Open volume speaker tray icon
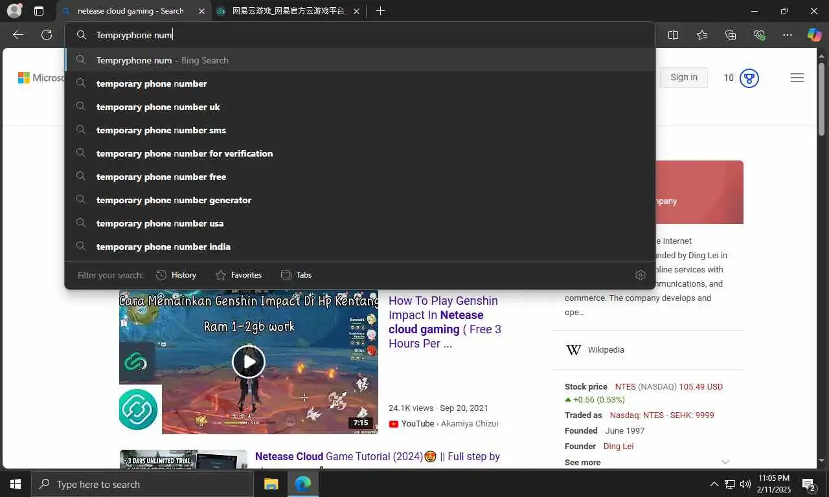The width and height of the screenshot is (829, 497). tap(745, 484)
